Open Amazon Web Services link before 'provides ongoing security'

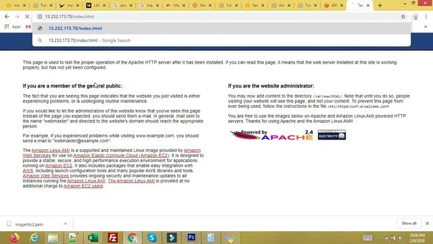45,176
